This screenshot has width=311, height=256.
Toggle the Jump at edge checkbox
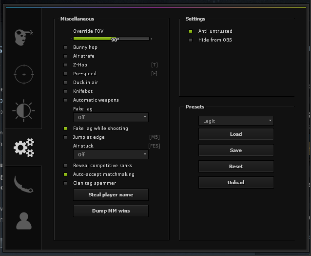pyautogui.click(x=65, y=137)
